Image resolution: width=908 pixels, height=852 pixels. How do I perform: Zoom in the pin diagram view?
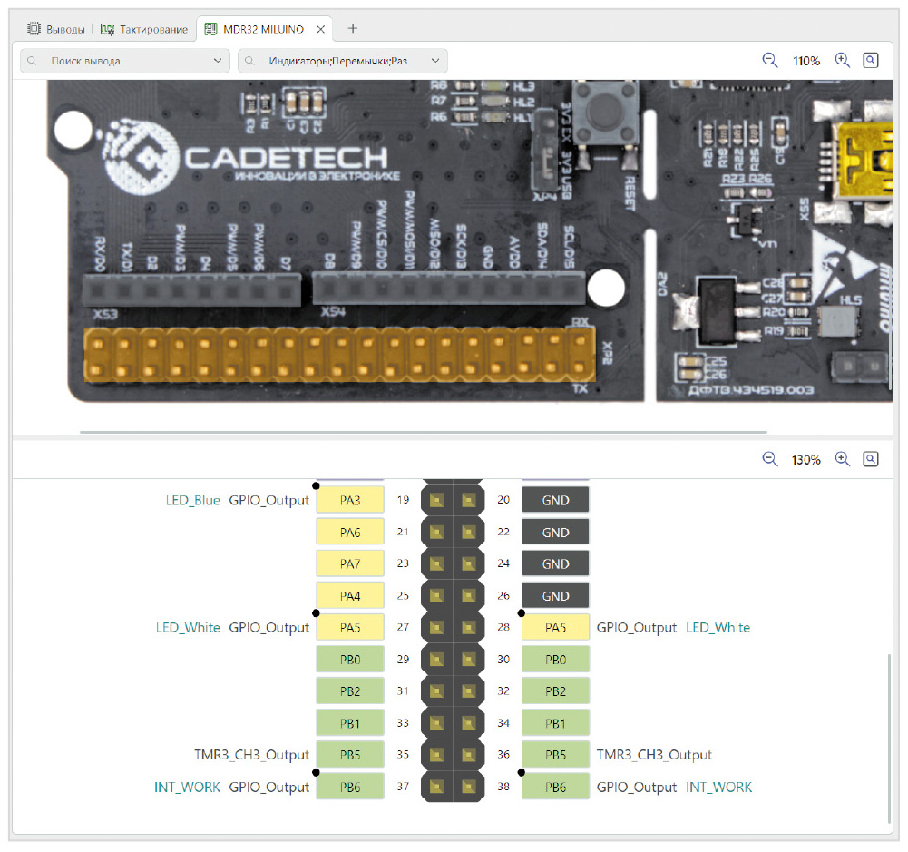click(x=842, y=459)
